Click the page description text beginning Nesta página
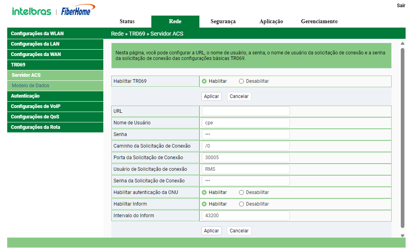 [250, 56]
